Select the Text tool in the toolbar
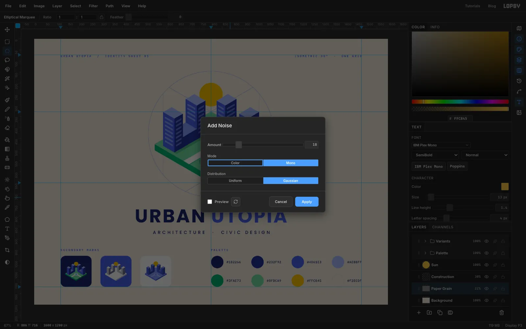526x329 pixels. (x=7, y=229)
